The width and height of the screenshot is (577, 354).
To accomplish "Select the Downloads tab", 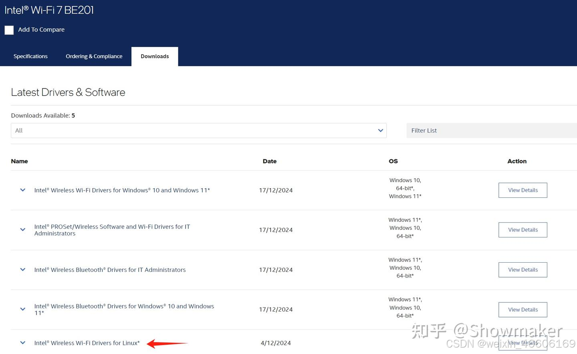I will [x=155, y=56].
